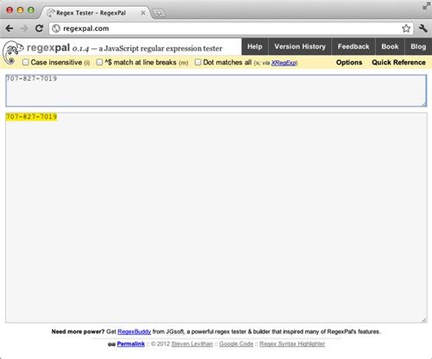Screen dimensions: 432x359
Task: Click the Permalink link
Action: (131, 344)
